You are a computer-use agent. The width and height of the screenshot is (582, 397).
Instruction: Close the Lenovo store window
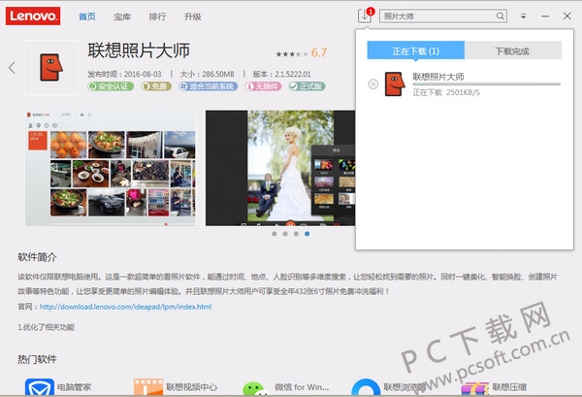coord(566,16)
